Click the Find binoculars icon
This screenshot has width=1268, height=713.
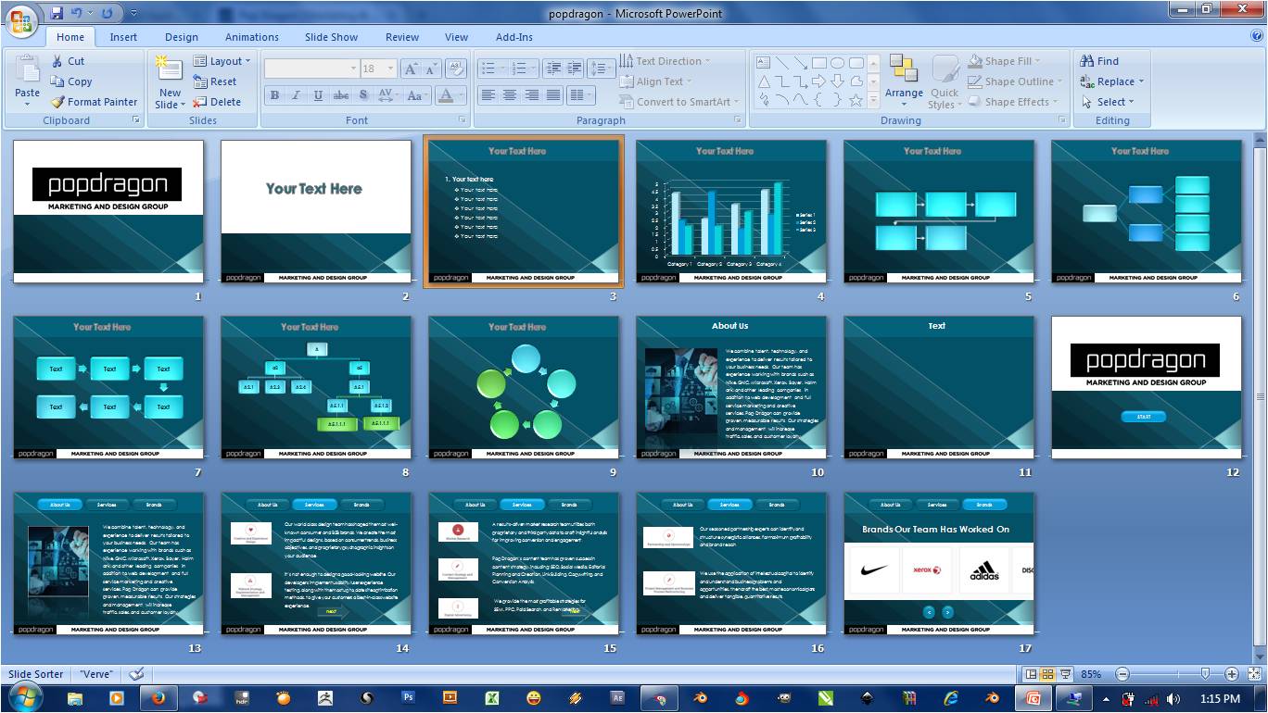(x=1087, y=61)
